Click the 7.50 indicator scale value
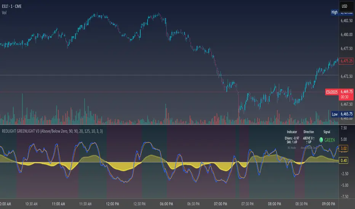The width and height of the screenshot is (355, 209). pyautogui.click(x=344, y=128)
